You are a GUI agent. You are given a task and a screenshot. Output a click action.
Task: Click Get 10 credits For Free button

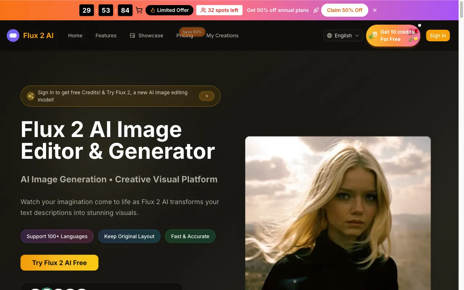point(393,36)
